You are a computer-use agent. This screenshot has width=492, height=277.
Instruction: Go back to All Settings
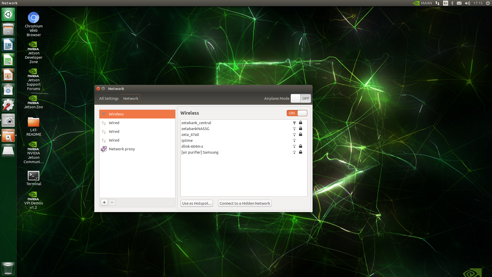pyautogui.click(x=109, y=98)
